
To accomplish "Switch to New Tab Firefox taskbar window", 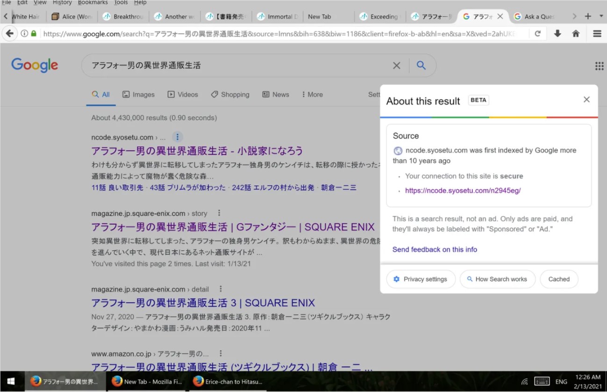I will [147, 381].
